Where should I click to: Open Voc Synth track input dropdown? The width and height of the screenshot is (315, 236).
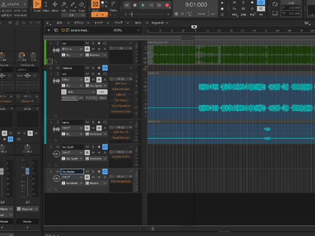(x=72, y=158)
